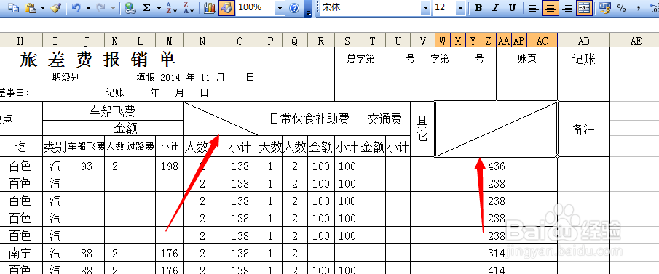
Task: Click the 旅差费报销单 title cell
Action: (98, 59)
